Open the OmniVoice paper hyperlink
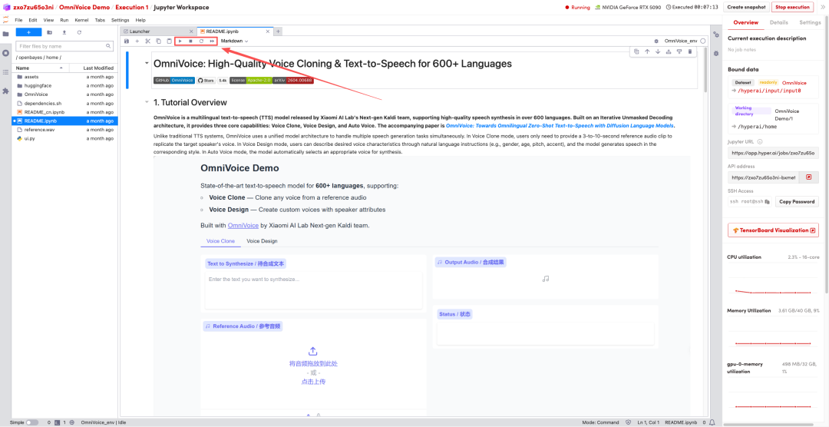Viewport: 829px width, 427px height. tap(560, 126)
